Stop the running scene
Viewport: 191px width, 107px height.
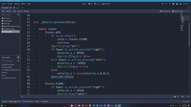tap(170, 4)
